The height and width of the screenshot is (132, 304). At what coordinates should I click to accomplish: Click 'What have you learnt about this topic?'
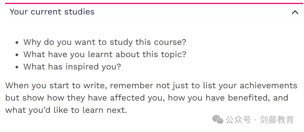click(x=105, y=54)
